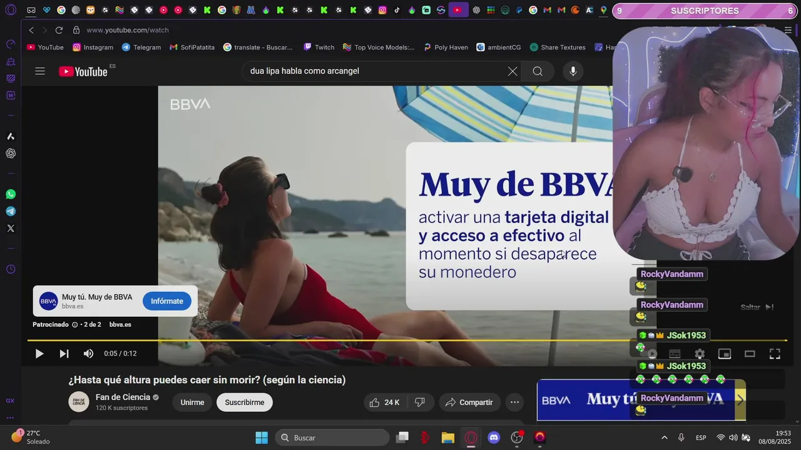Open history clock in Opera sidebar
801x450 pixels.
point(11,269)
